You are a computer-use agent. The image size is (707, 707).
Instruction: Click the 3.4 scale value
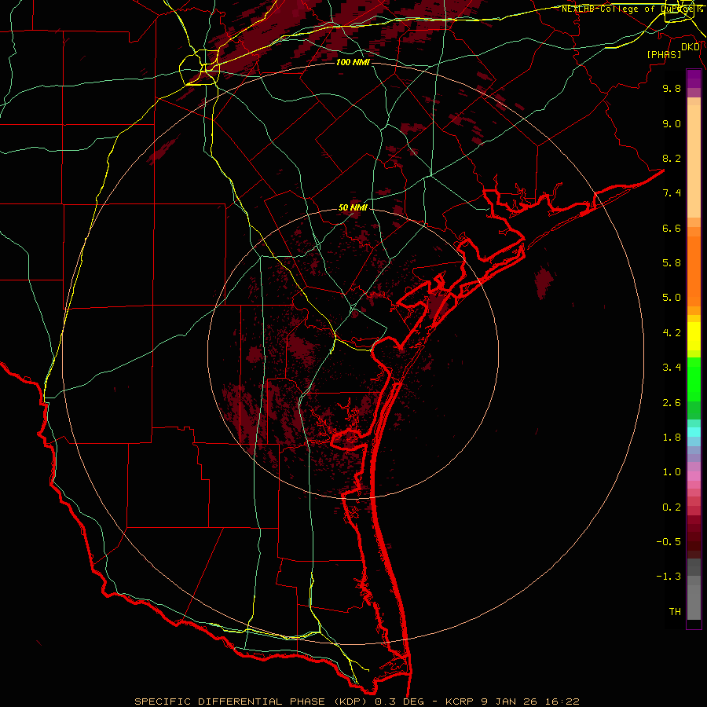pyautogui.click(x=672, y=368)
